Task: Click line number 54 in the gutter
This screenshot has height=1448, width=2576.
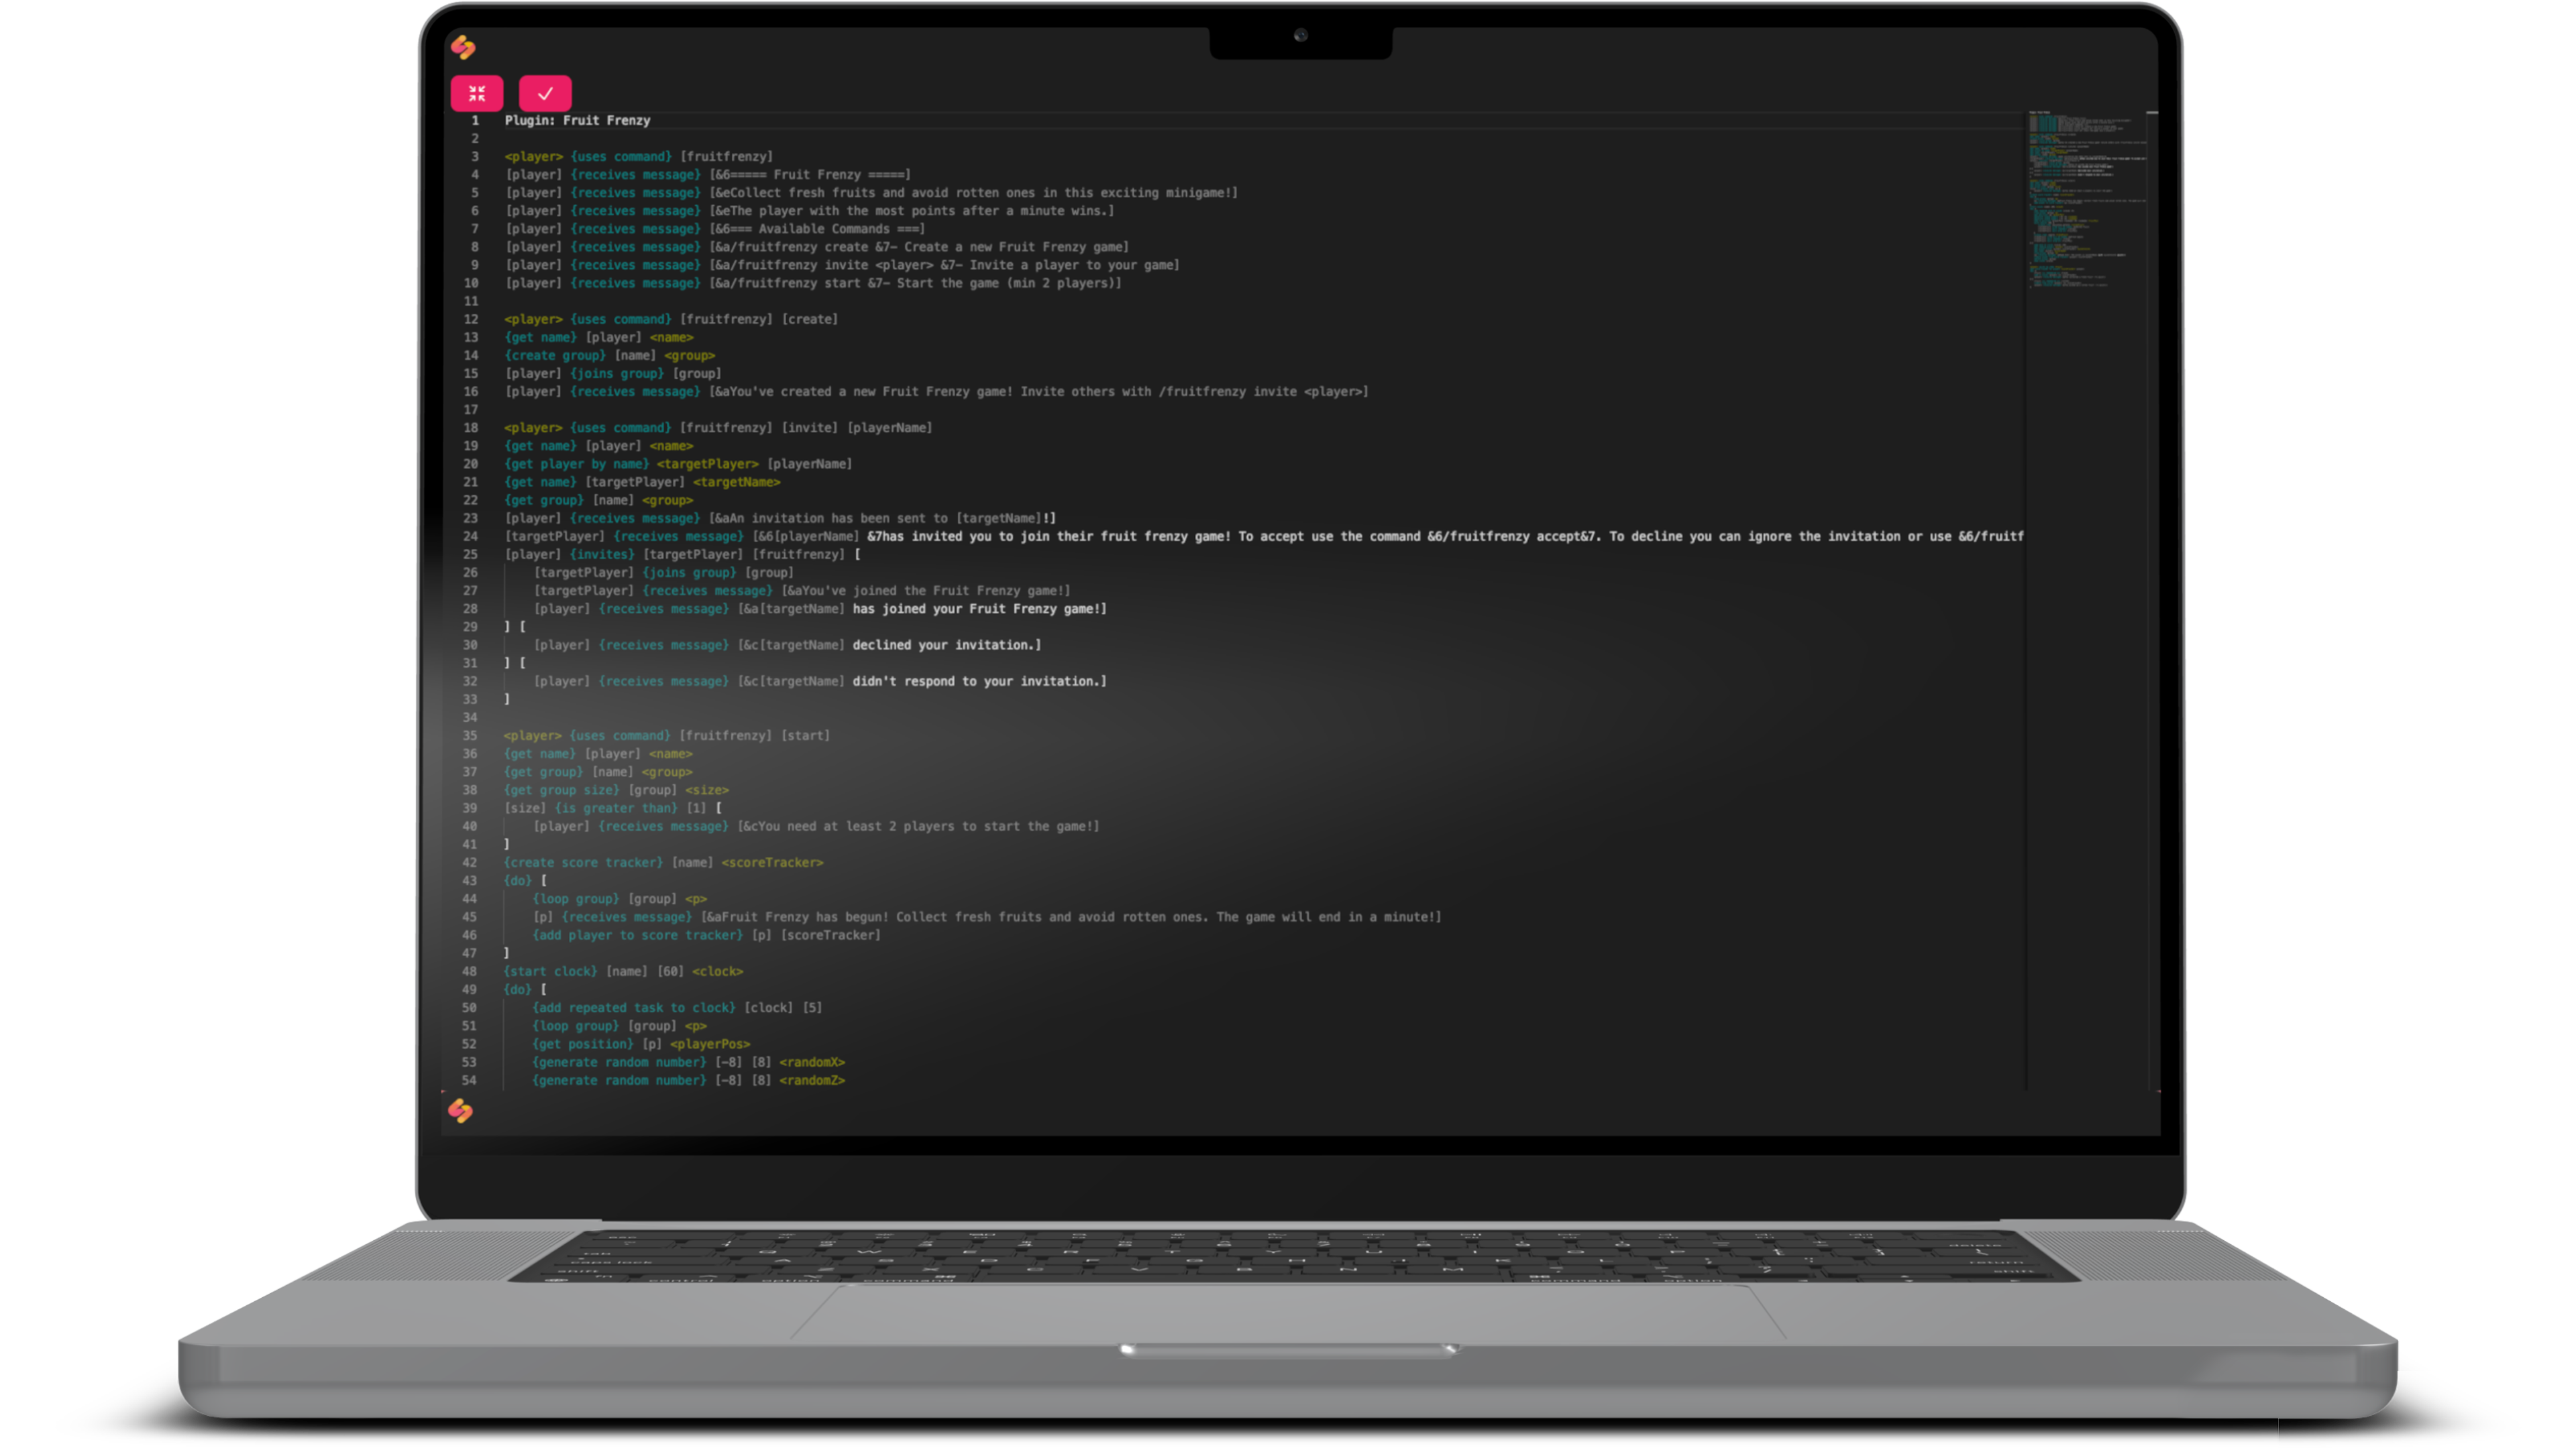Action: 469,1080
